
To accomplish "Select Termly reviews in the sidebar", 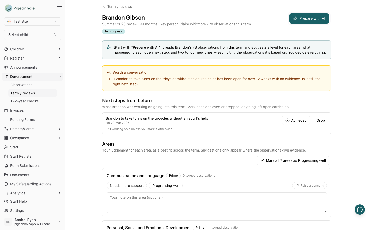I will pyautogui.click(x=33, y=93).
